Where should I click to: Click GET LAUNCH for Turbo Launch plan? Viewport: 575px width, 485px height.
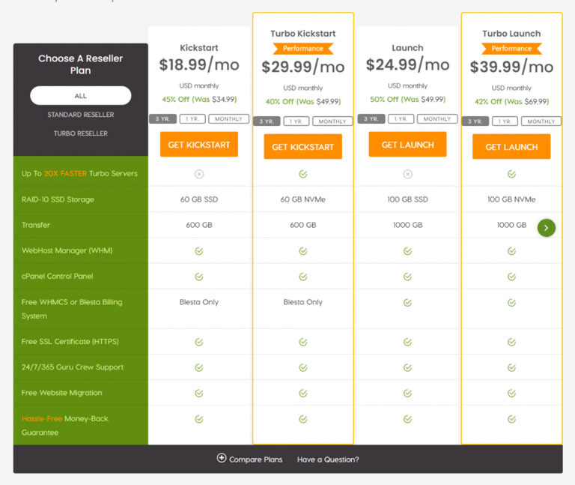[511, 147]
